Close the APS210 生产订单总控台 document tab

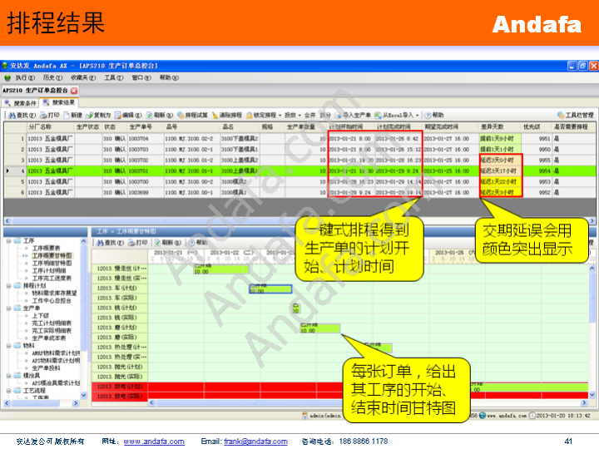pos(74,91)
